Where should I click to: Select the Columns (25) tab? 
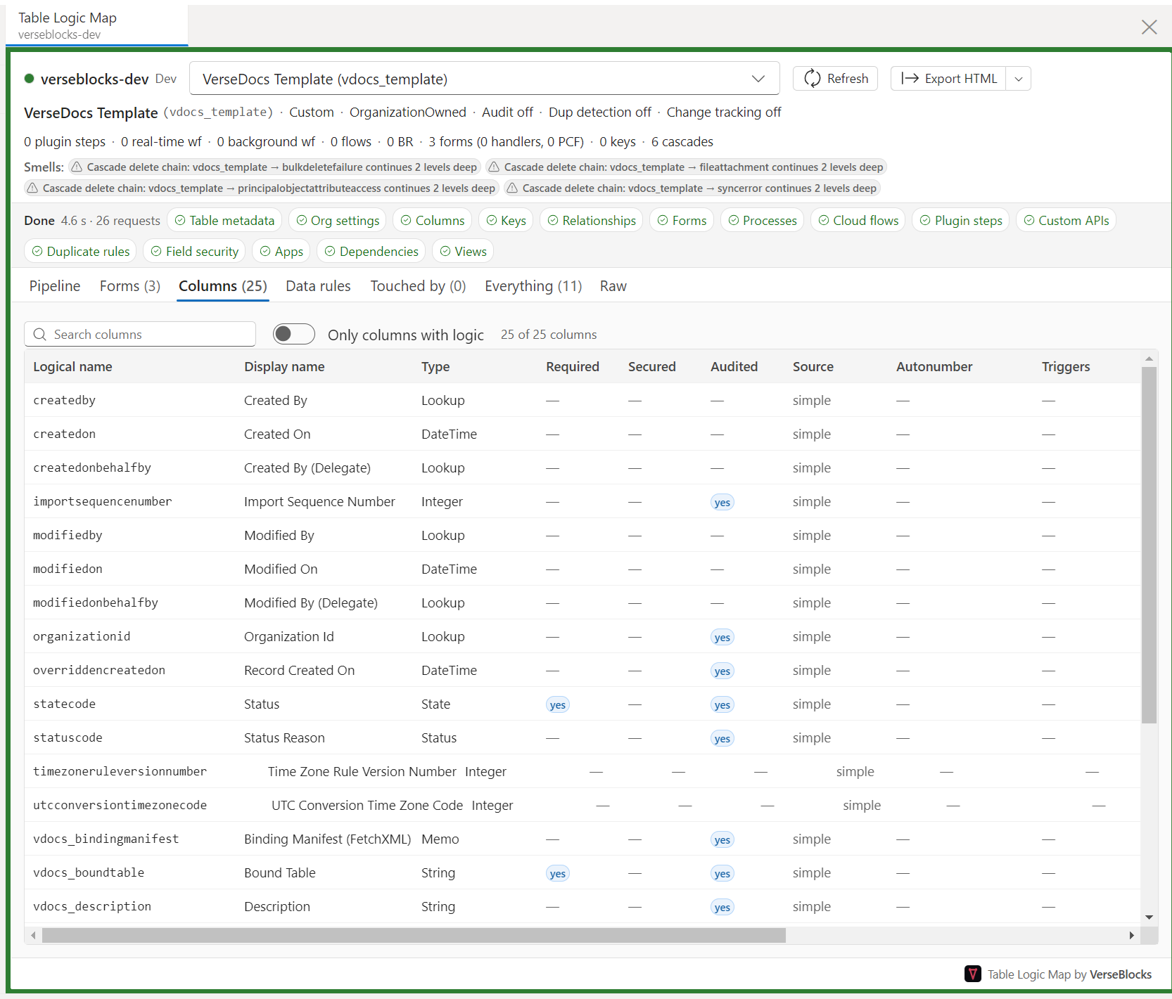[223, 286]
